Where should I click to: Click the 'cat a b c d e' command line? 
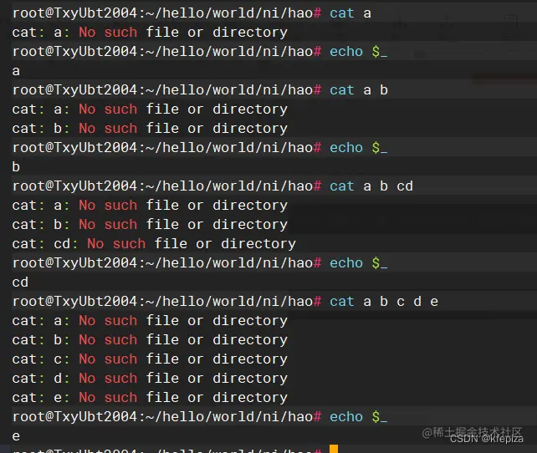click(x=225, y=302)
